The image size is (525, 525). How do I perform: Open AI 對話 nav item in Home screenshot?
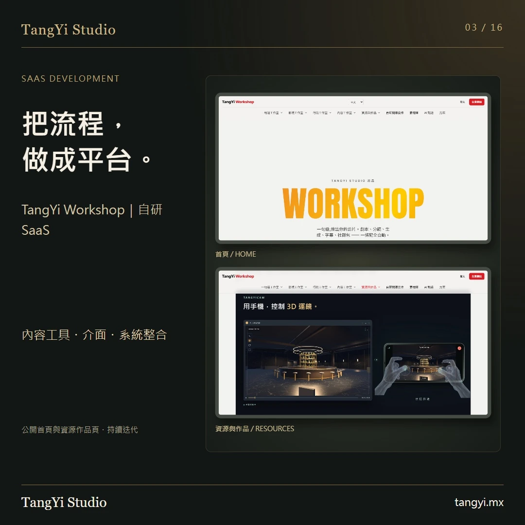coord(429,113)
